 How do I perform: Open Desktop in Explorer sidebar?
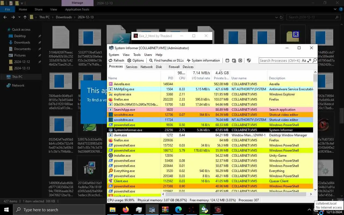20,36
